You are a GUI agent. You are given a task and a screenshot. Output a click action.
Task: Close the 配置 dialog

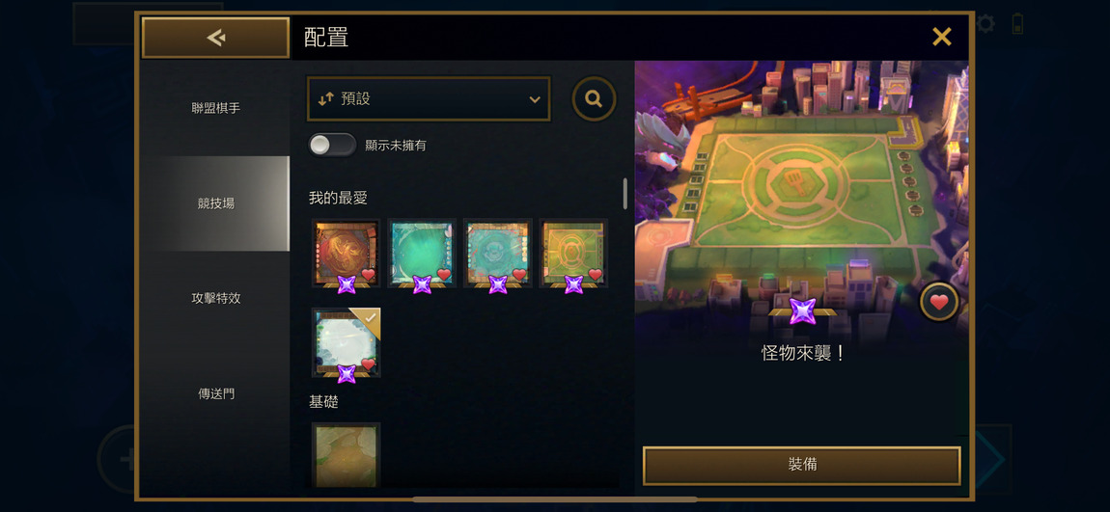click(941, 37)
